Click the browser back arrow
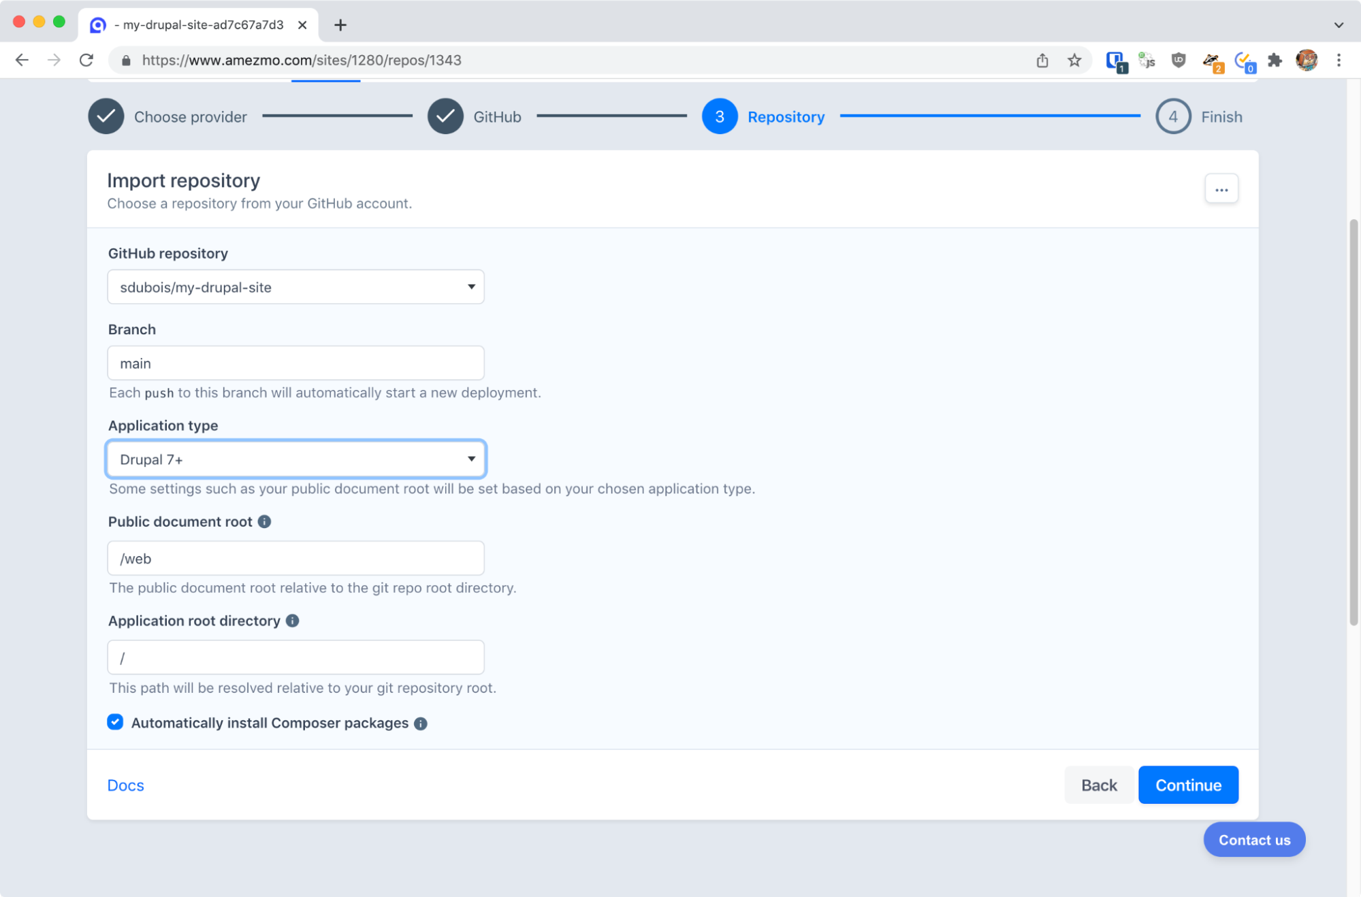 click(22, 60)
